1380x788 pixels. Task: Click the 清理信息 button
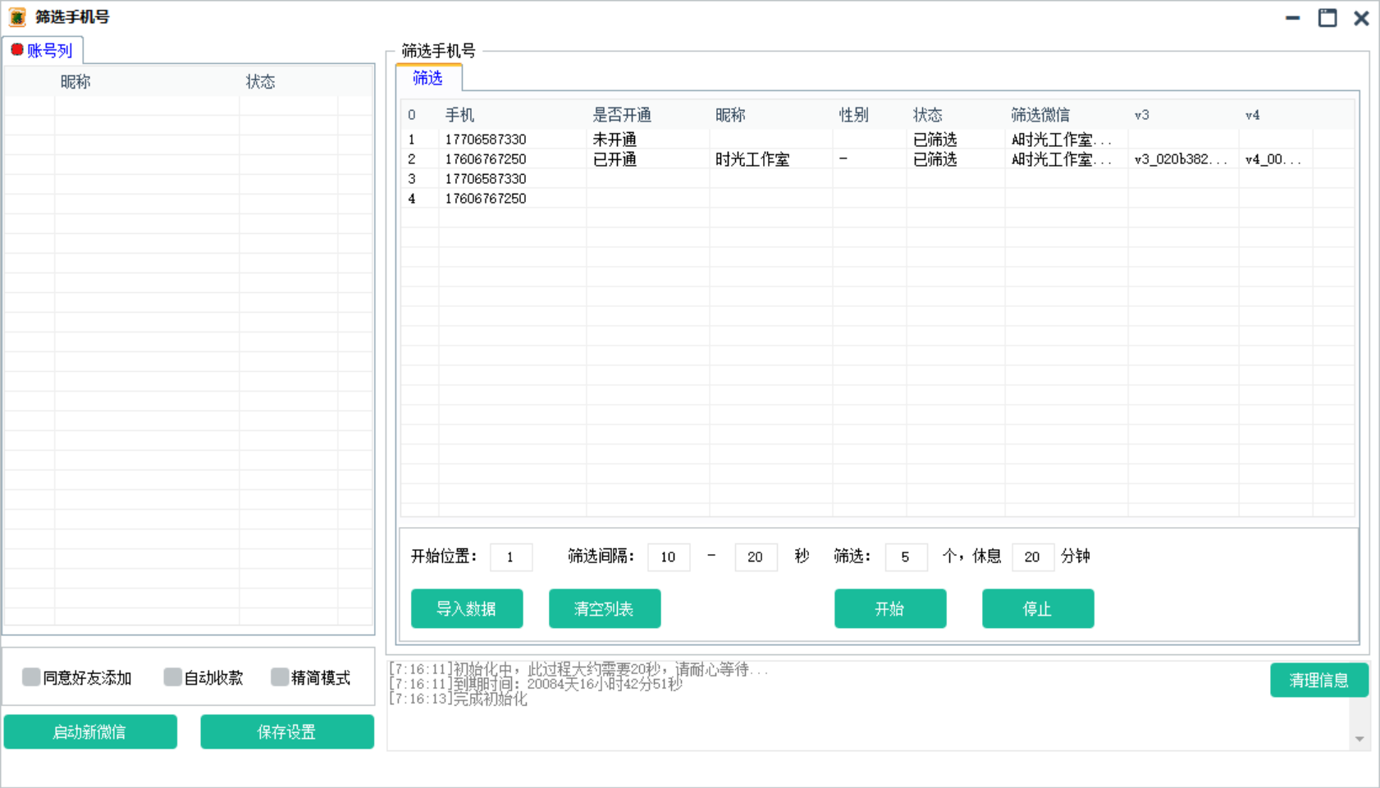[1318, 680]
